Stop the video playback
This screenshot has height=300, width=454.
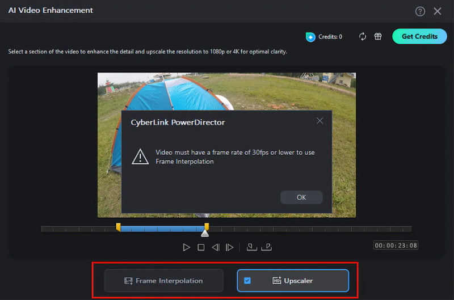(201, 247)
